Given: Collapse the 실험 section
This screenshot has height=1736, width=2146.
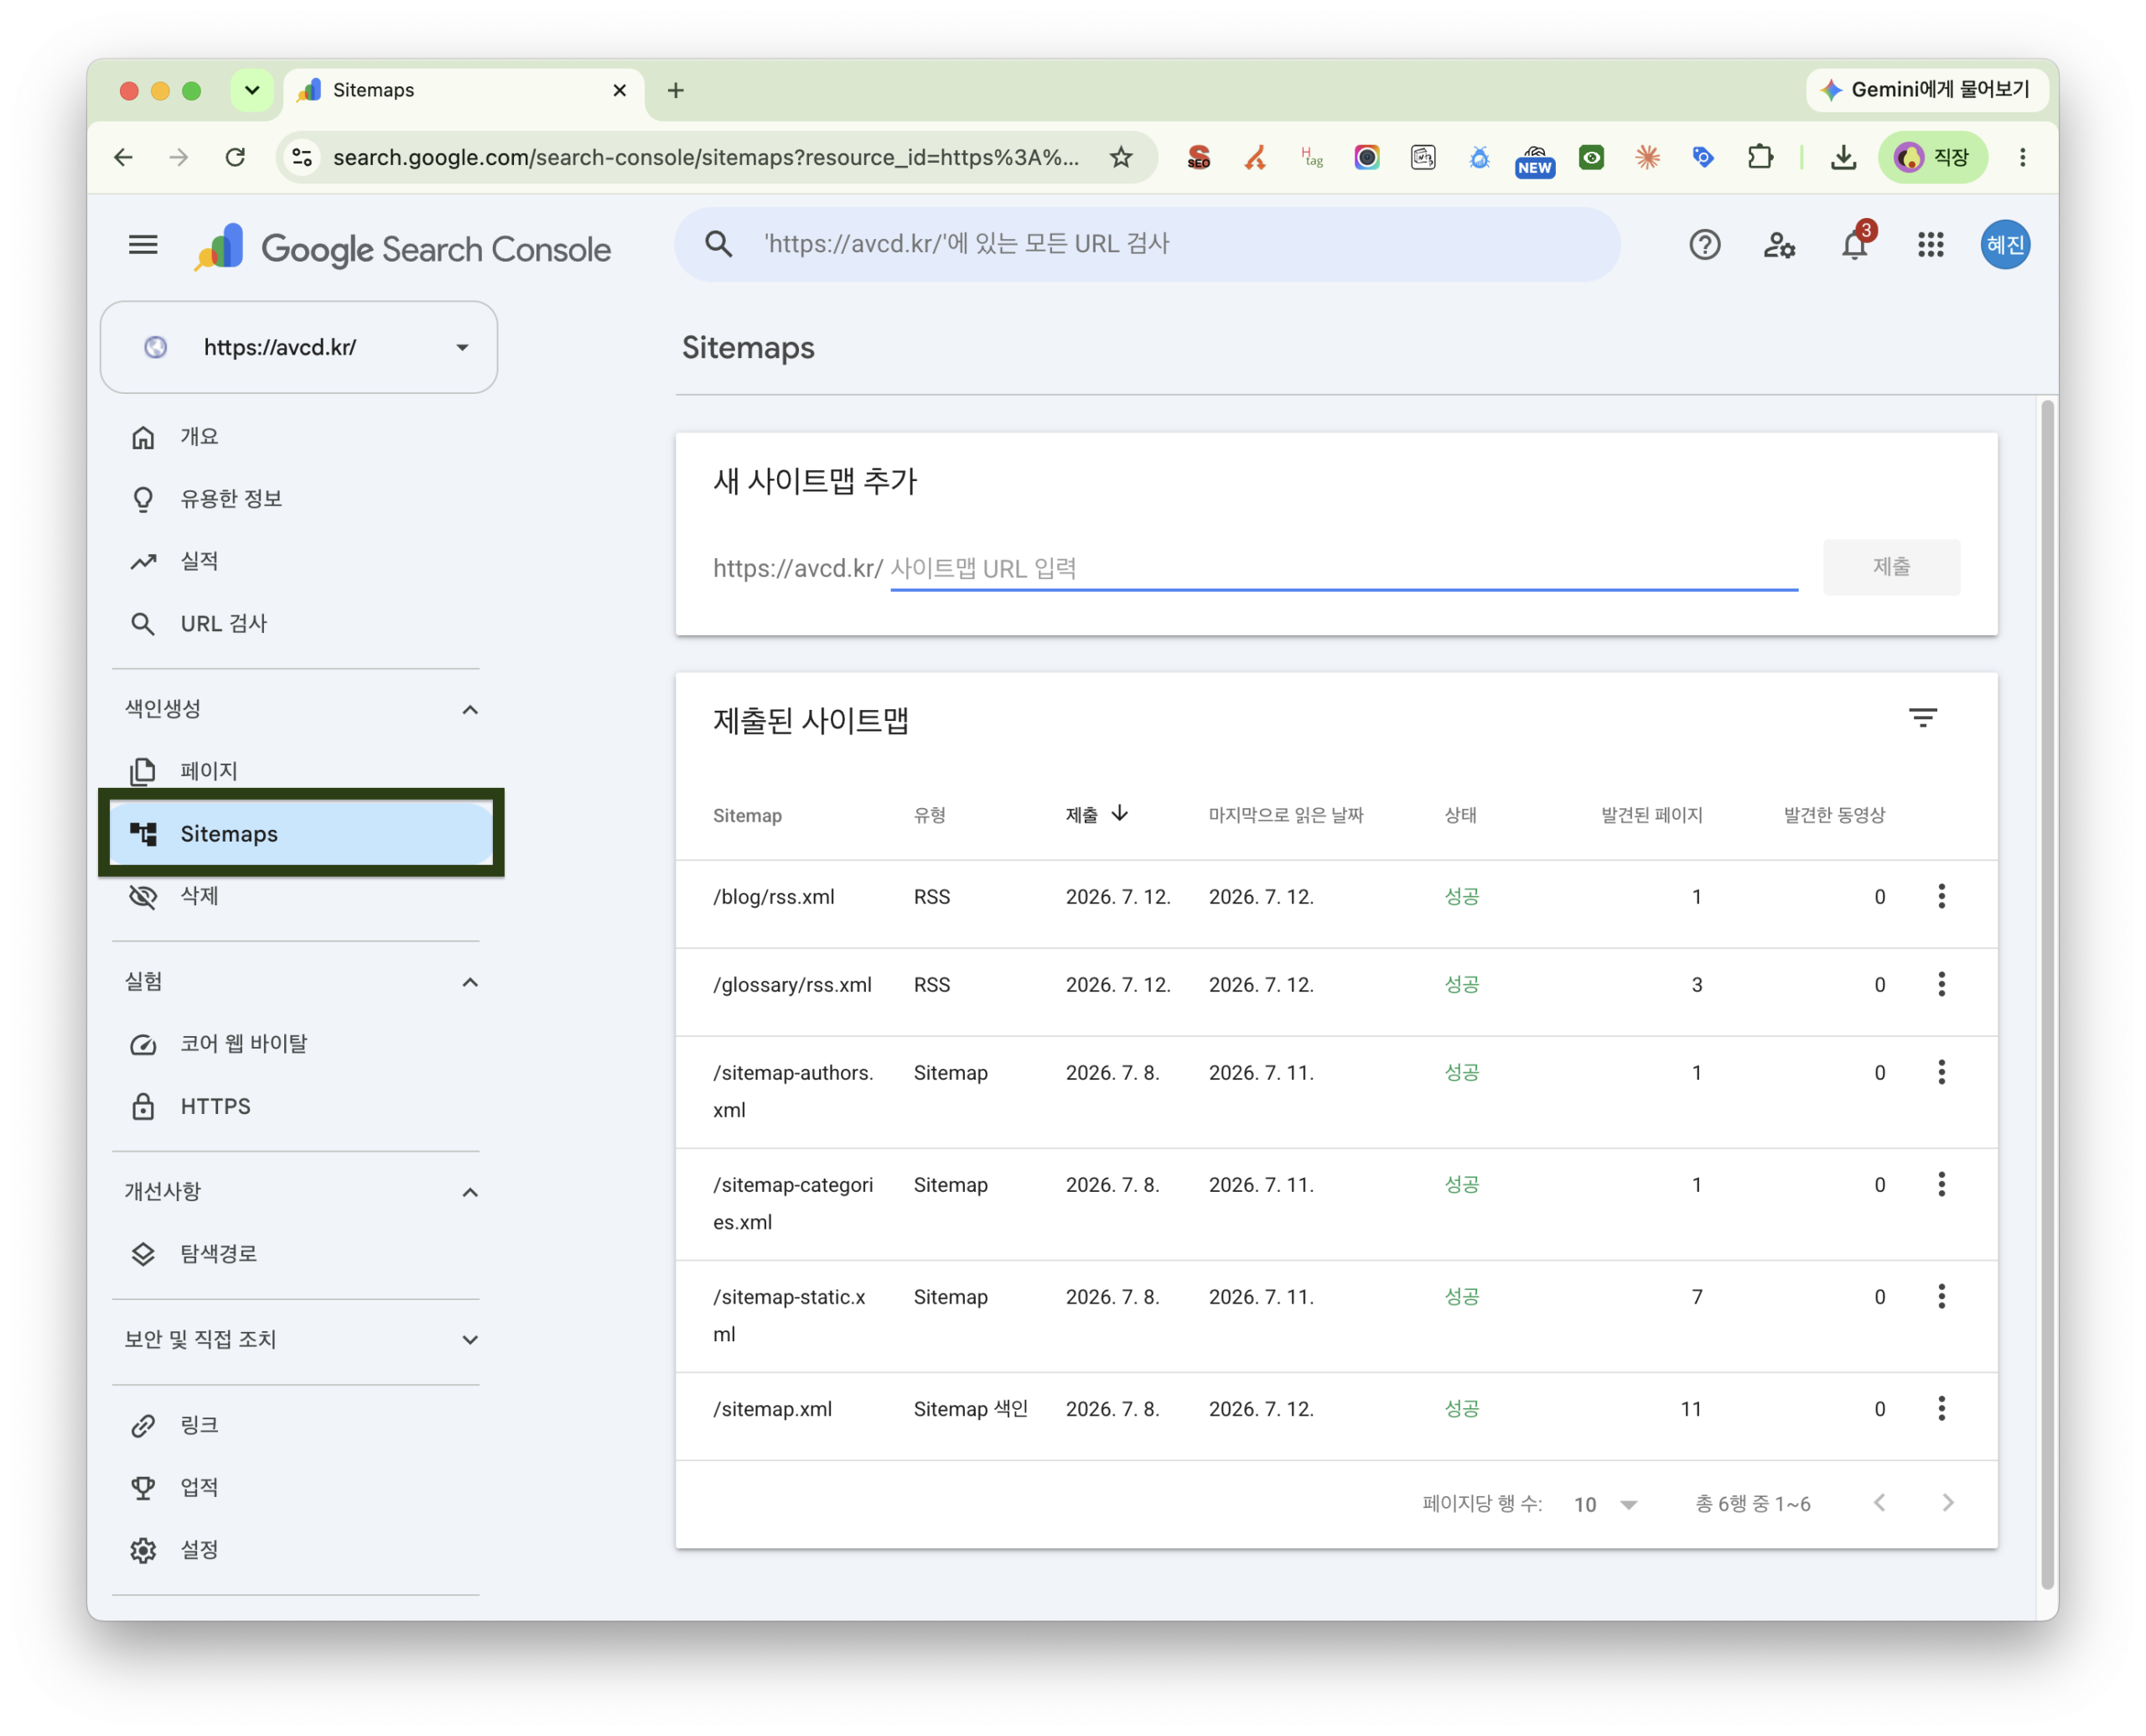Looking at the screenshot, I should 470,982.
